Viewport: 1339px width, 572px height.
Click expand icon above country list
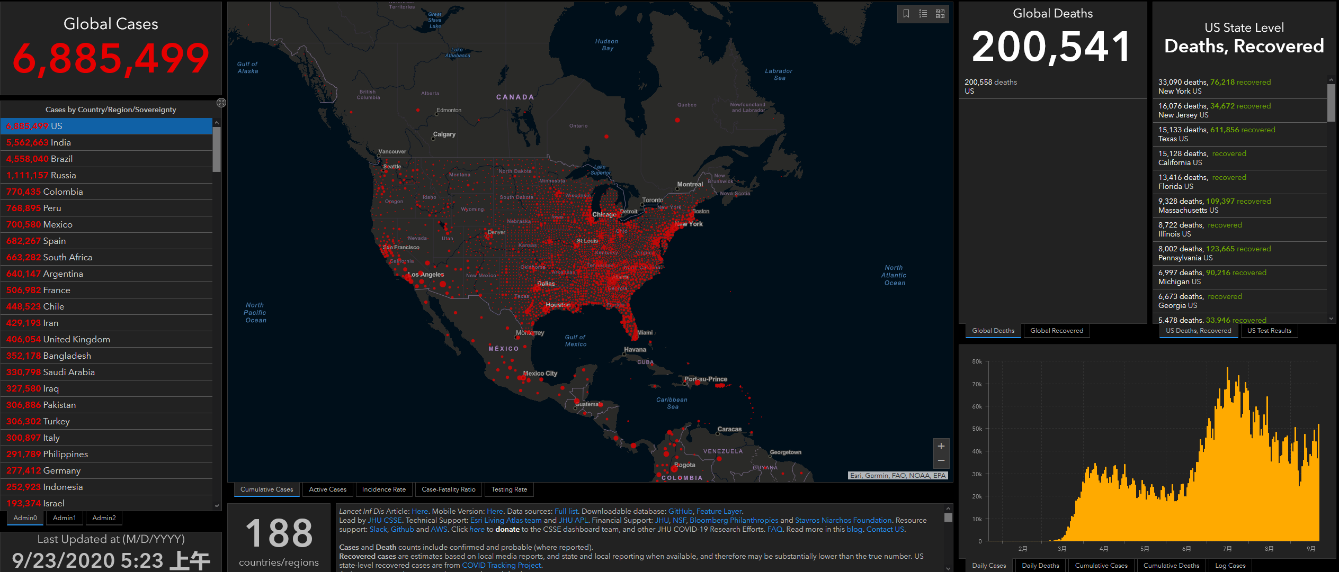tap(221, 103)
